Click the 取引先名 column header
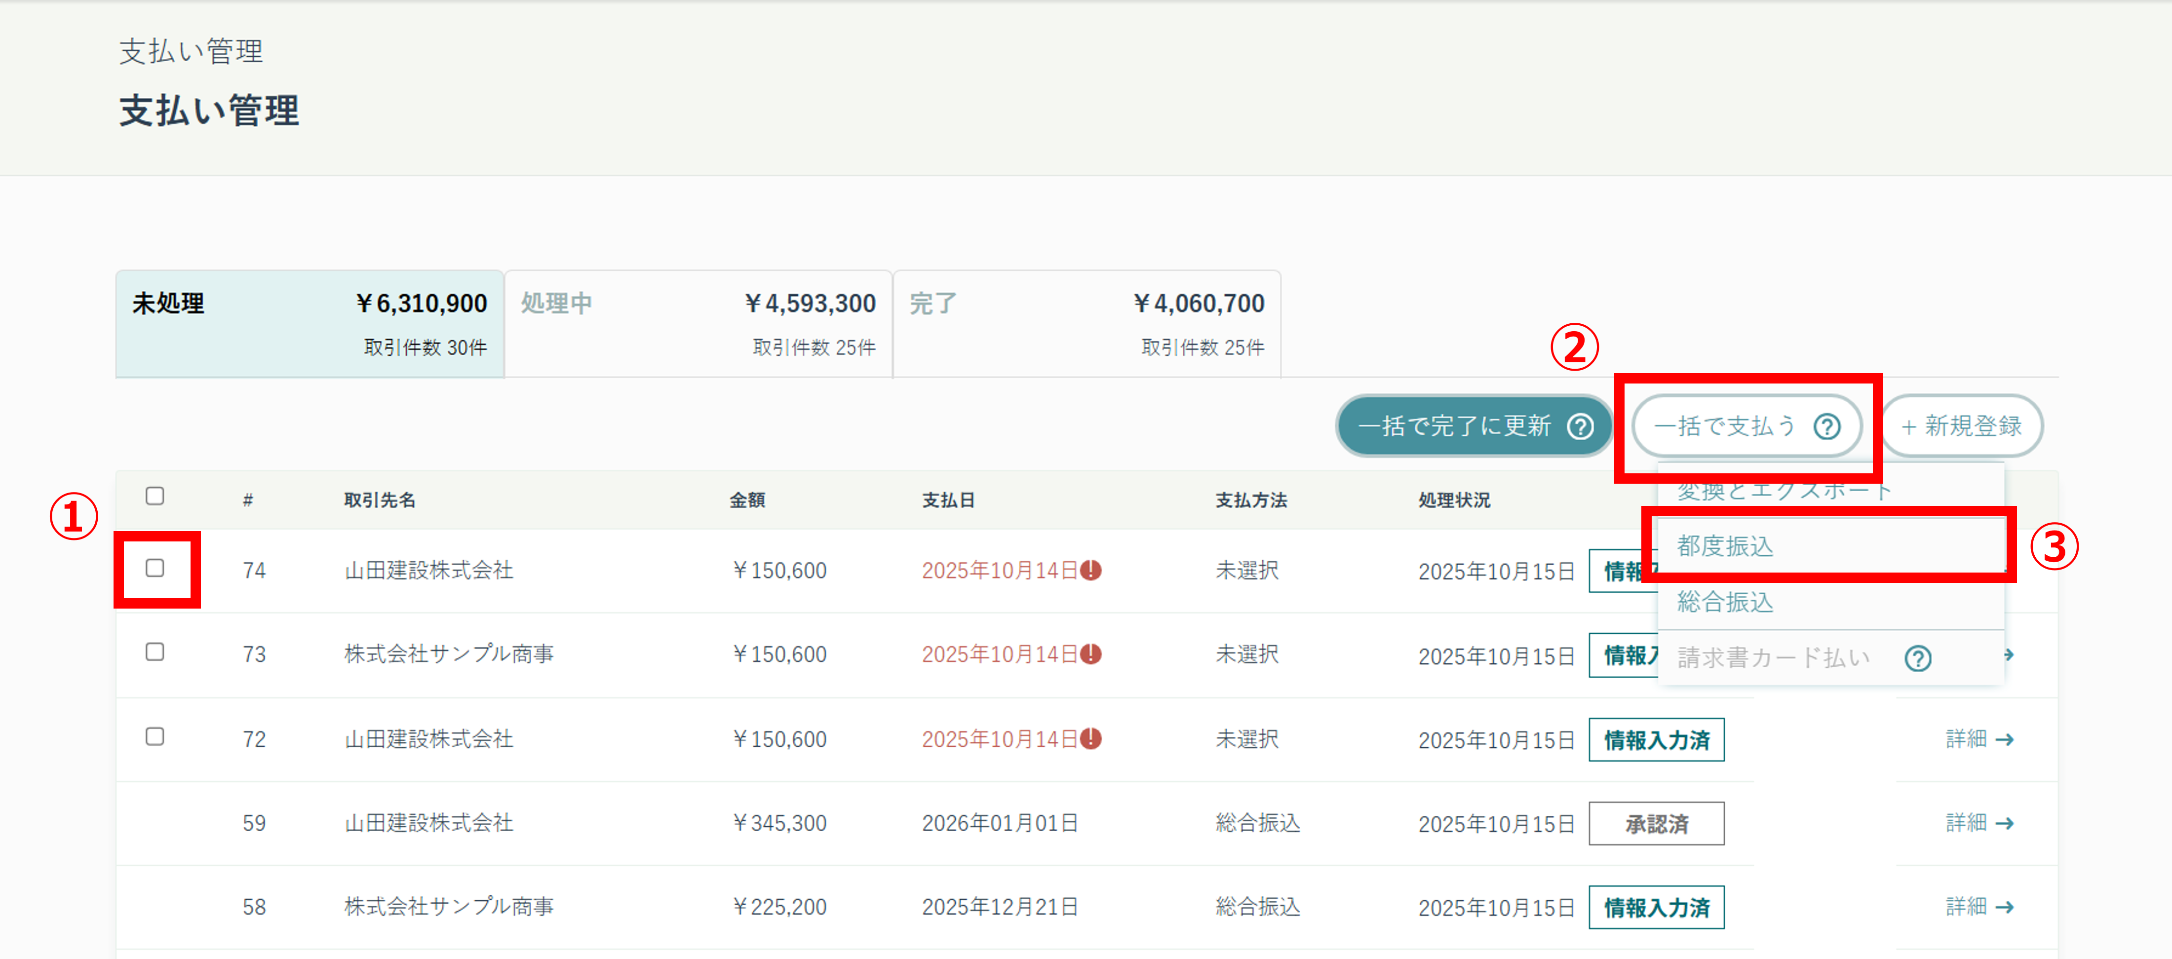 click(380, 499)
